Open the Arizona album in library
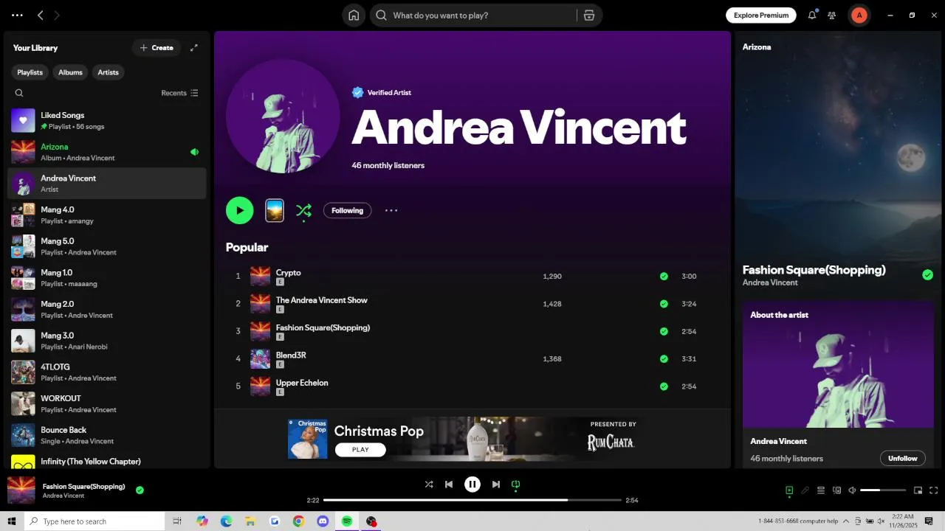Viewport: 945px width, 531px height. pyautogui.click(x=107, y=152)
